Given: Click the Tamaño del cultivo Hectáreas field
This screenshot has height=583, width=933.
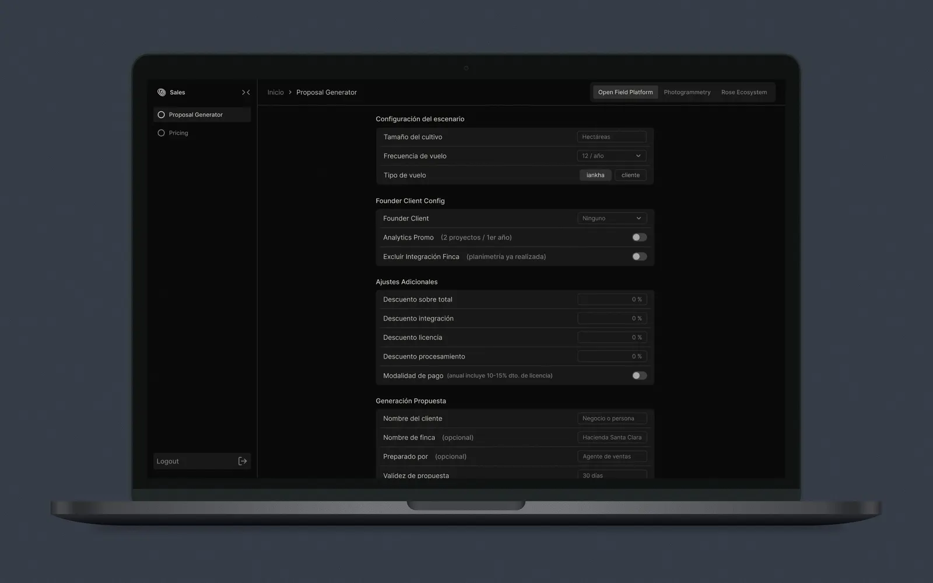Looking at the screenshot, I should (x=612, y=137).
